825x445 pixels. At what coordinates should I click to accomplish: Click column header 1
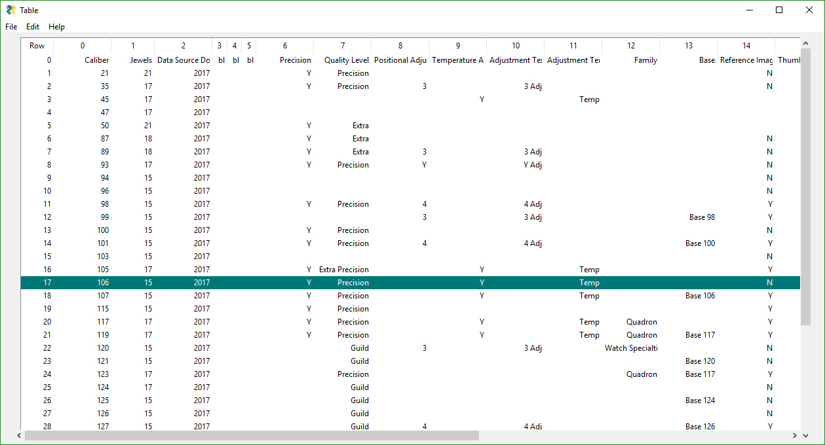[133, 46]
